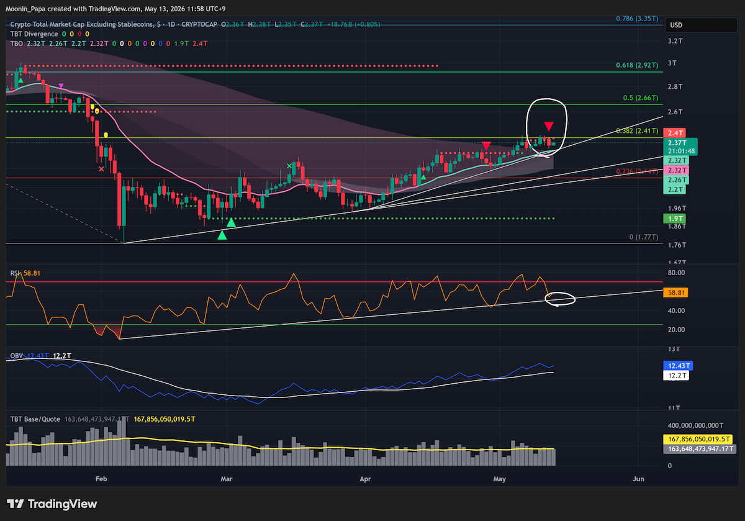Click the 3.2T price axis label
This screenshot has width=745, height=521.
coord(675,41)
